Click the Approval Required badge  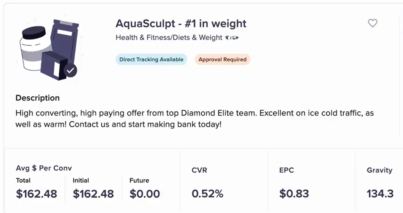coord(222,59)
